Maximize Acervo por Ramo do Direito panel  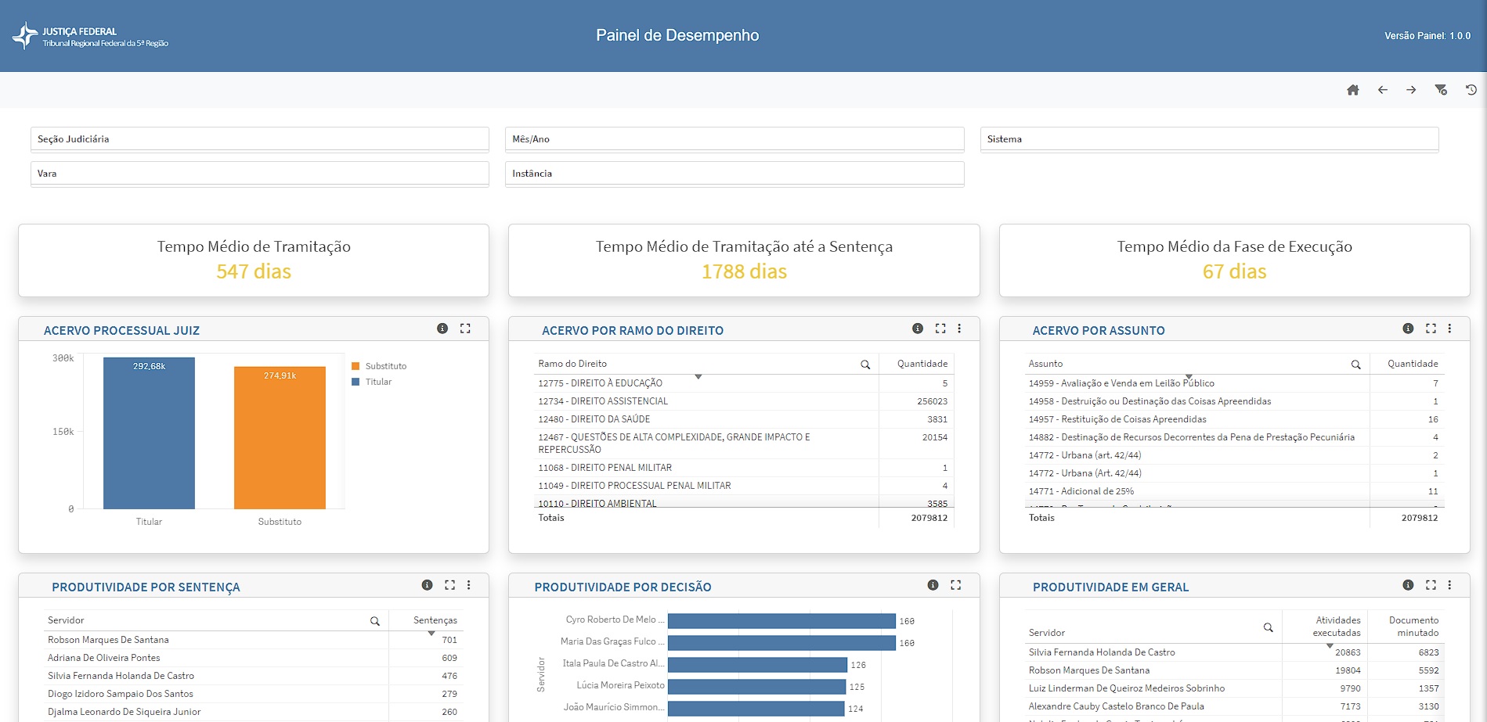coord(940,329)
